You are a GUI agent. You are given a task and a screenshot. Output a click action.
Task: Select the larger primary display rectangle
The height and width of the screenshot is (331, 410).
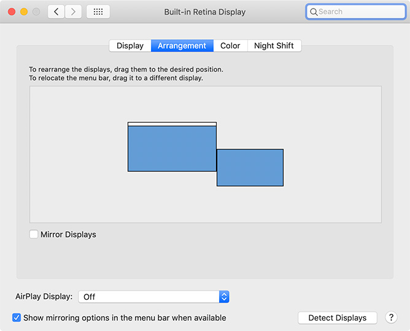pos(172,148)
